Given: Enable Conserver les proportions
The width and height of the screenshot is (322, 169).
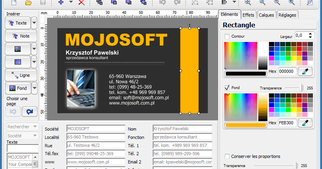Looking at the screenshot, I should (x=227, y=156).
